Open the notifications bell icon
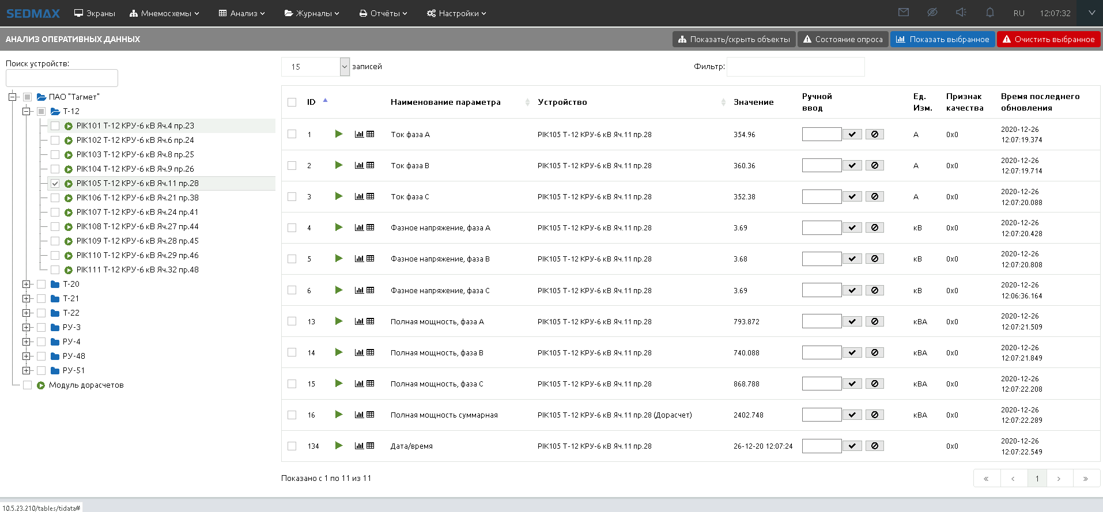 [990, 13]
